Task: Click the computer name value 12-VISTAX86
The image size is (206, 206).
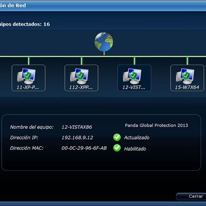Action: point(77,127)
